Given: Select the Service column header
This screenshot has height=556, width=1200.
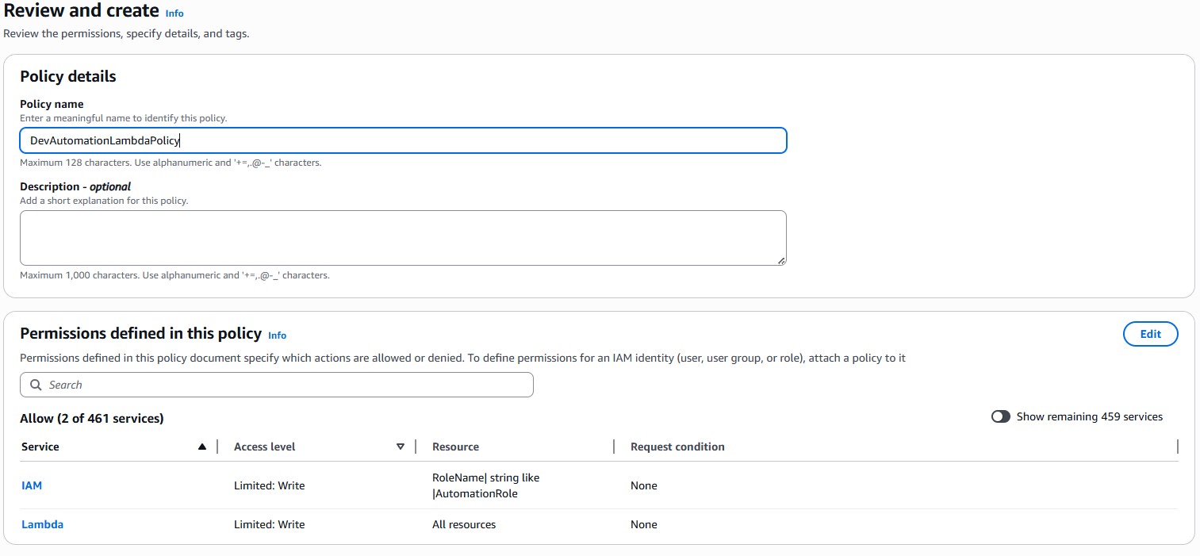Looking at the screenshot, I should click(40, 447).
